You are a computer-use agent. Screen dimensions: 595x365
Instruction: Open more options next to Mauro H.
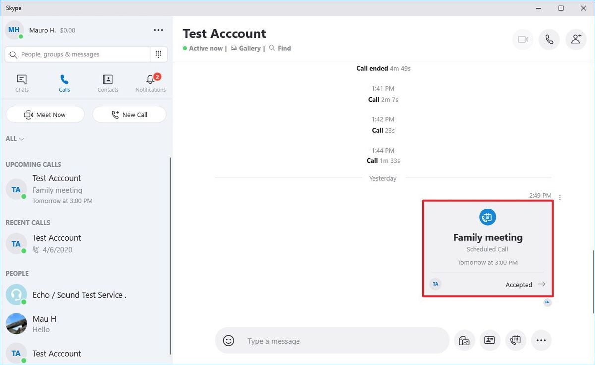[158, 30]
